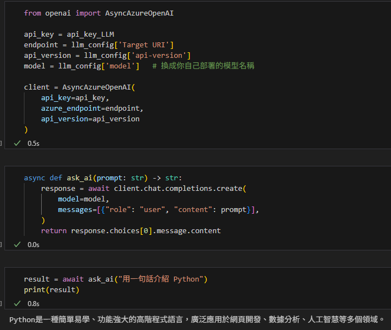Click the '0.8s' execution time
Screen dimensions: 391x330
click(x=33, y=303)
